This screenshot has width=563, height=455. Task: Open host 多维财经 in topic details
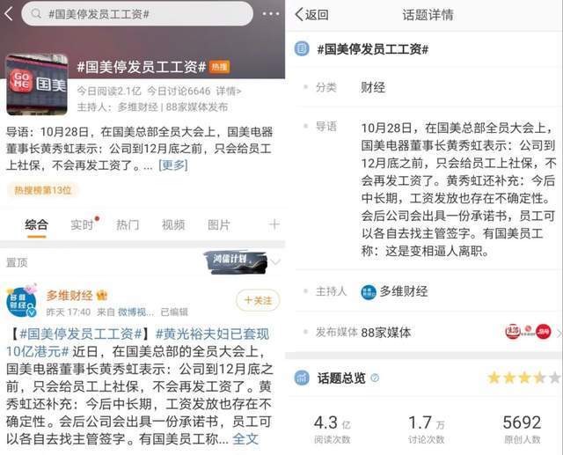click(394, 291)
